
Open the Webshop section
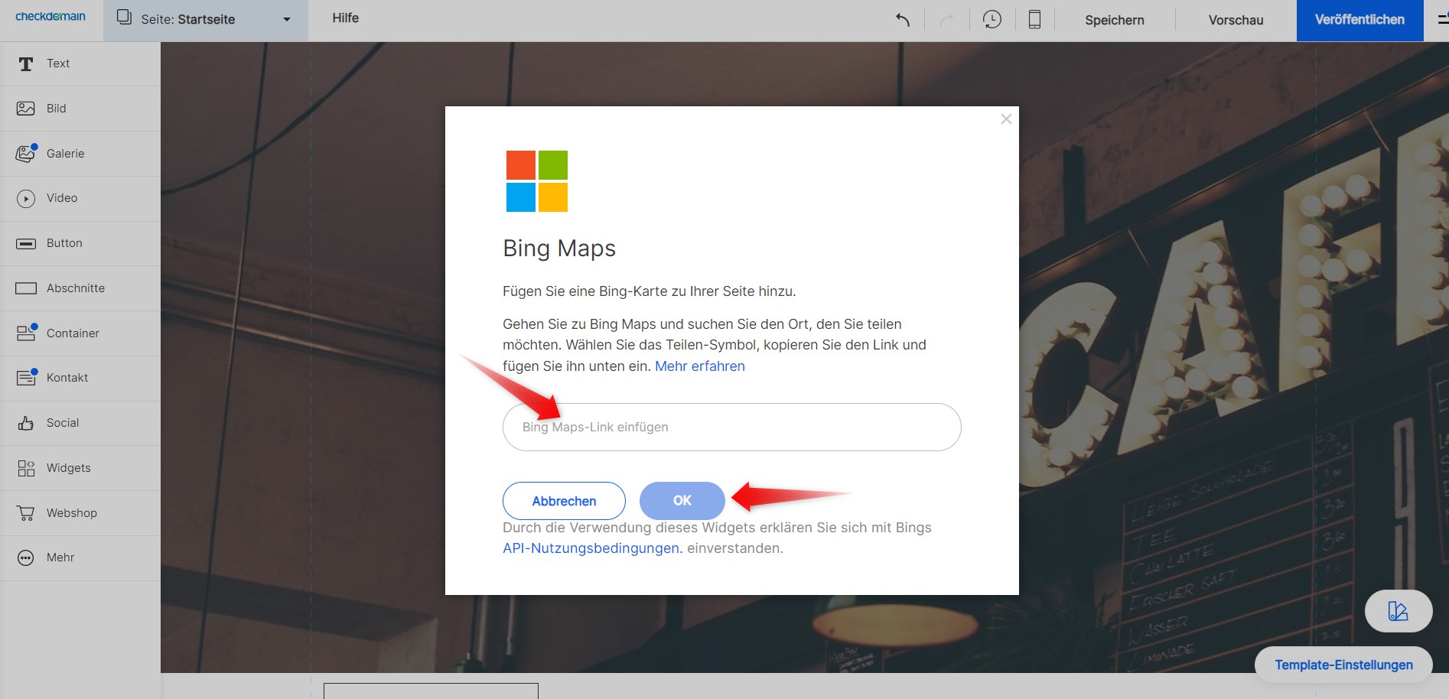71,512
